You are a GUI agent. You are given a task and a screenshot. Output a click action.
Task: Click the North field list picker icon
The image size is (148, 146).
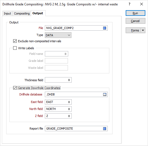[x=69, y=109]
